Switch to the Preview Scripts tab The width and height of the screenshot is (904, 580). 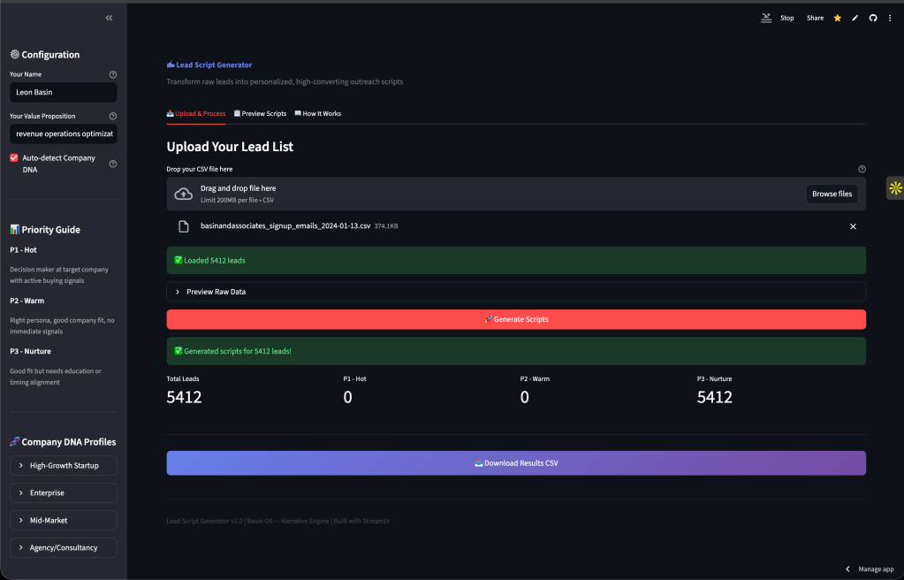tap(260, 114)
